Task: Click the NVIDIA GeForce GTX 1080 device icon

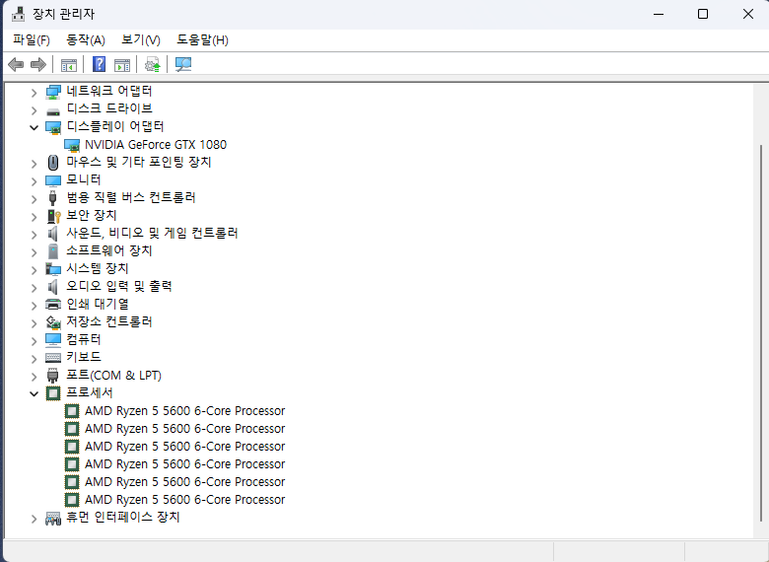Action: (72, 145)
